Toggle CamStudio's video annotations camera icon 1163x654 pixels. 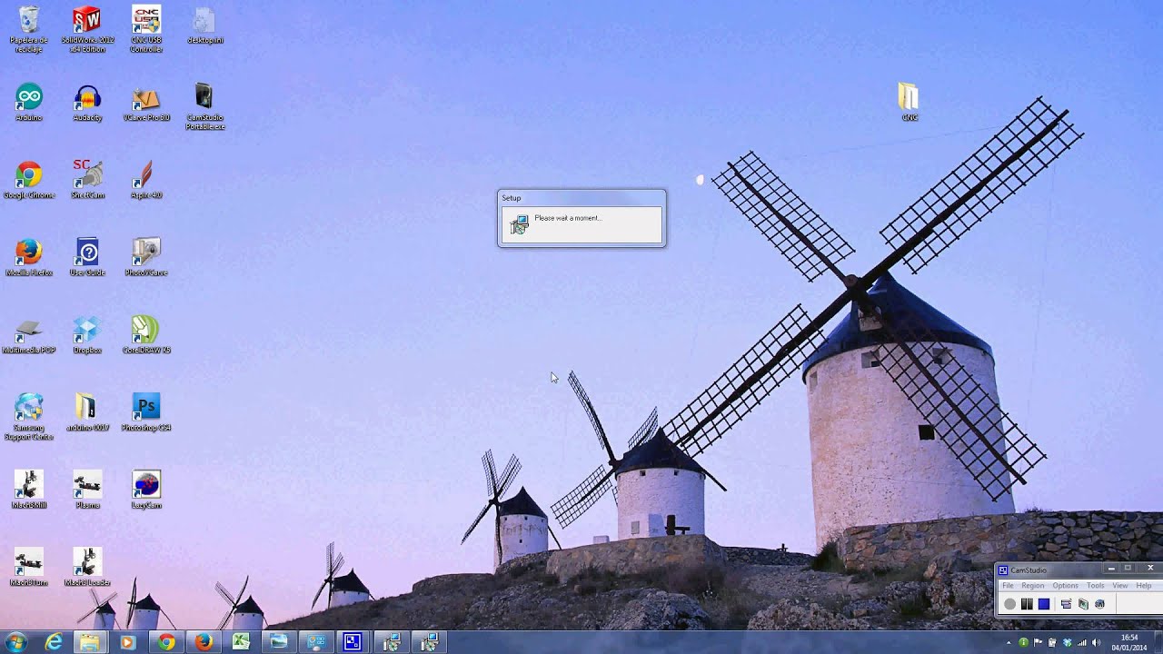tap(1083, 604)
